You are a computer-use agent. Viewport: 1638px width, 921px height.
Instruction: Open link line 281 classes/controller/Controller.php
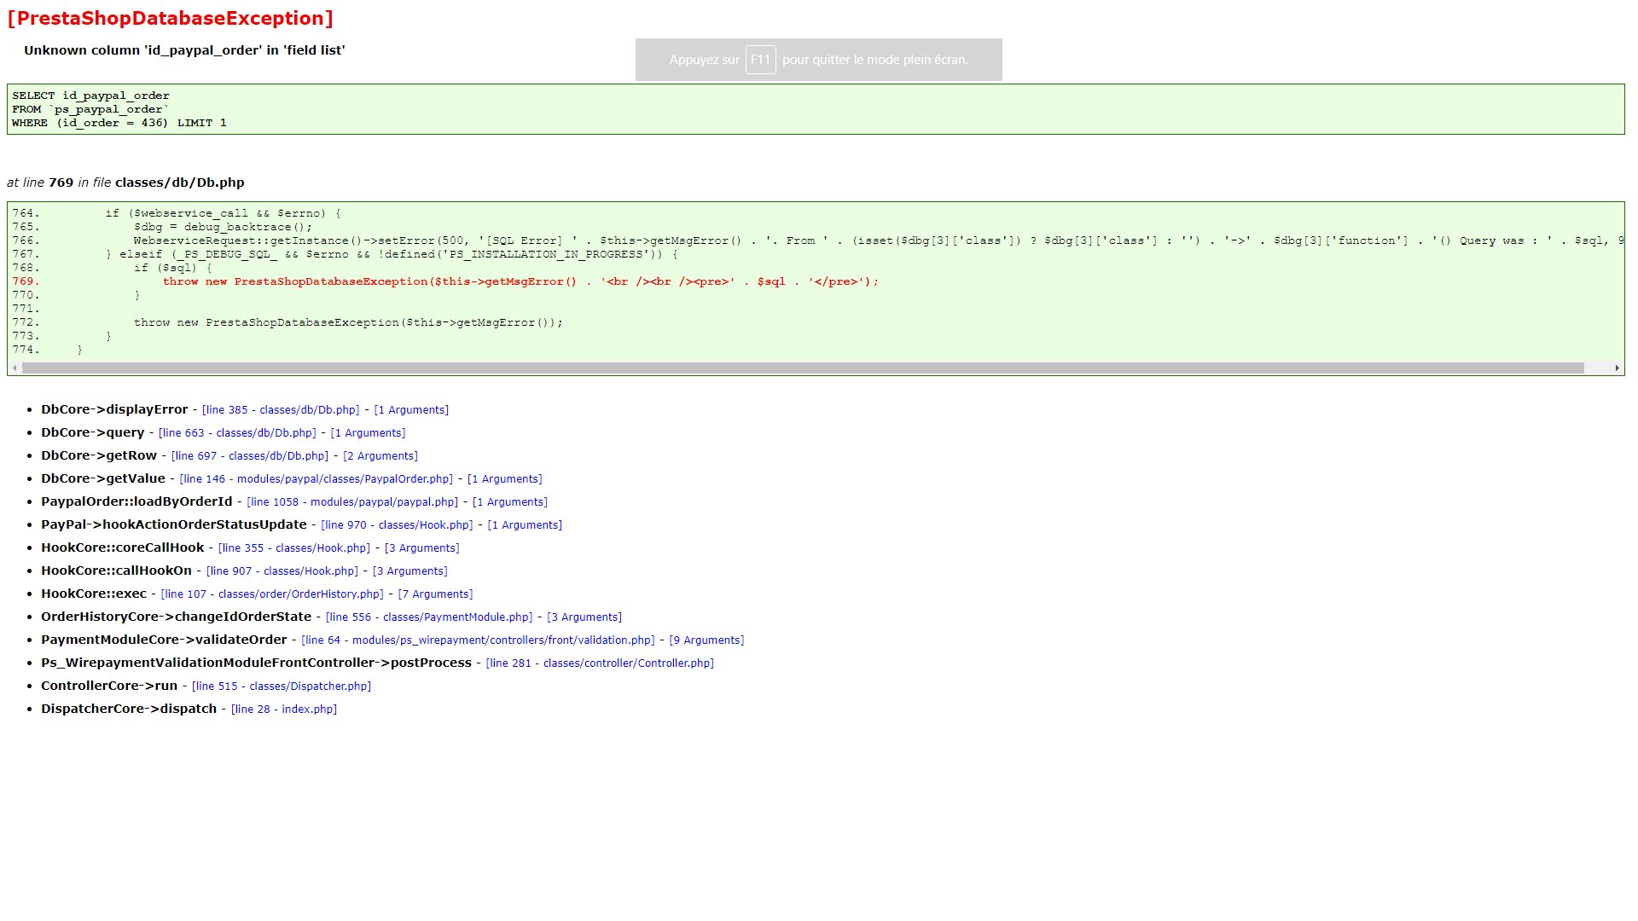(600, 663)
